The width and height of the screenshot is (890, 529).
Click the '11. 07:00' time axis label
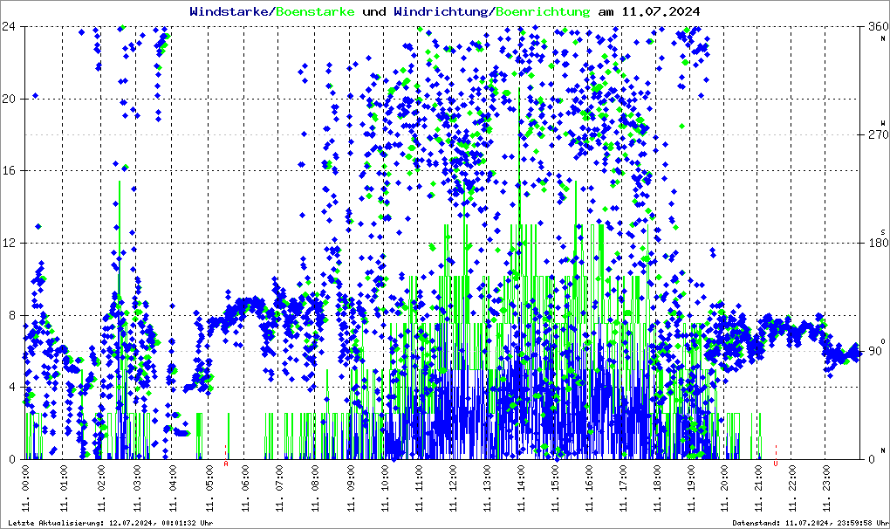(279, 488)
